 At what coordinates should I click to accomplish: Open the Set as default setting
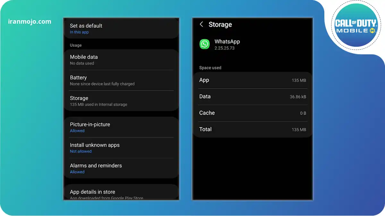pos(121,28)
